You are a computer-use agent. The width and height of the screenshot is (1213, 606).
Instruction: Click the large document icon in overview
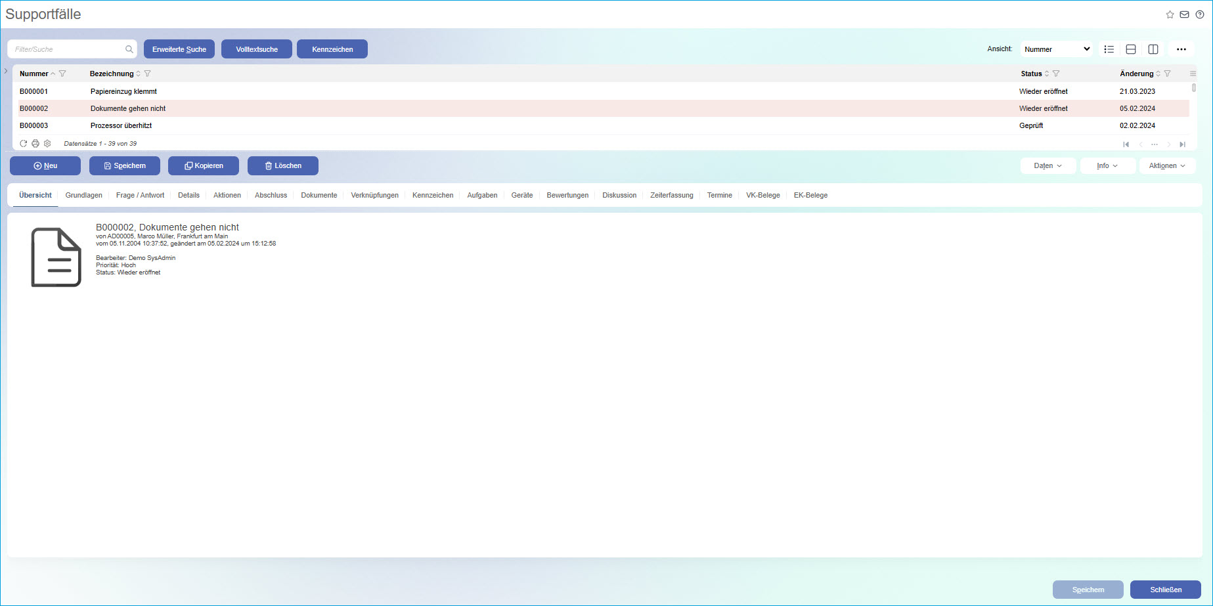coord(56,257)
